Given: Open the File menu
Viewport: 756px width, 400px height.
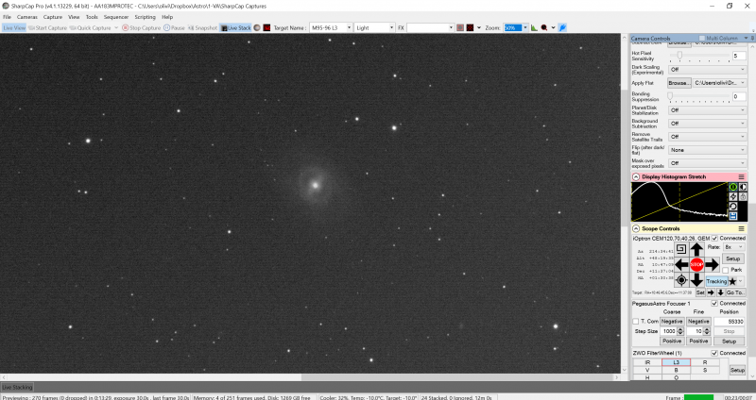Looking at the screenshot, I should (7, 17).
